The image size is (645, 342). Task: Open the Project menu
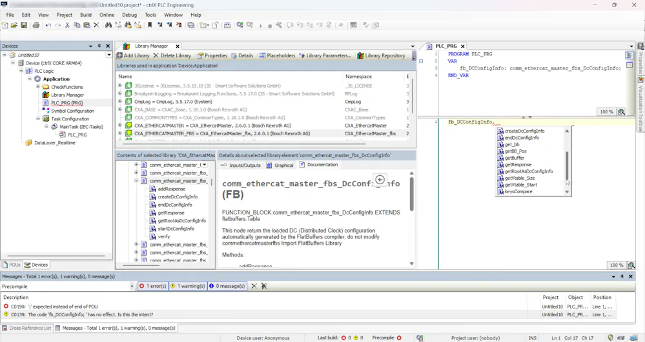tap(64, 15)
